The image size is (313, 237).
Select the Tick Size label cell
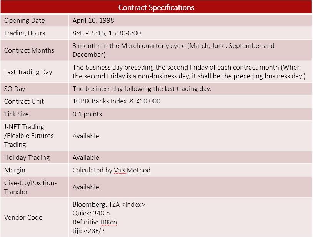click(x=17, y=114)
